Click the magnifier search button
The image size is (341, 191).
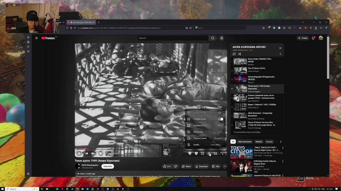[x=213, y=38]
